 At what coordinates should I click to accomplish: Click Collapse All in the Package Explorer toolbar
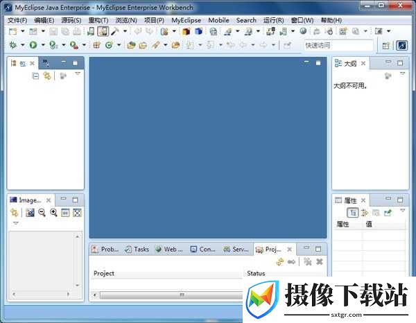[35, 76]
